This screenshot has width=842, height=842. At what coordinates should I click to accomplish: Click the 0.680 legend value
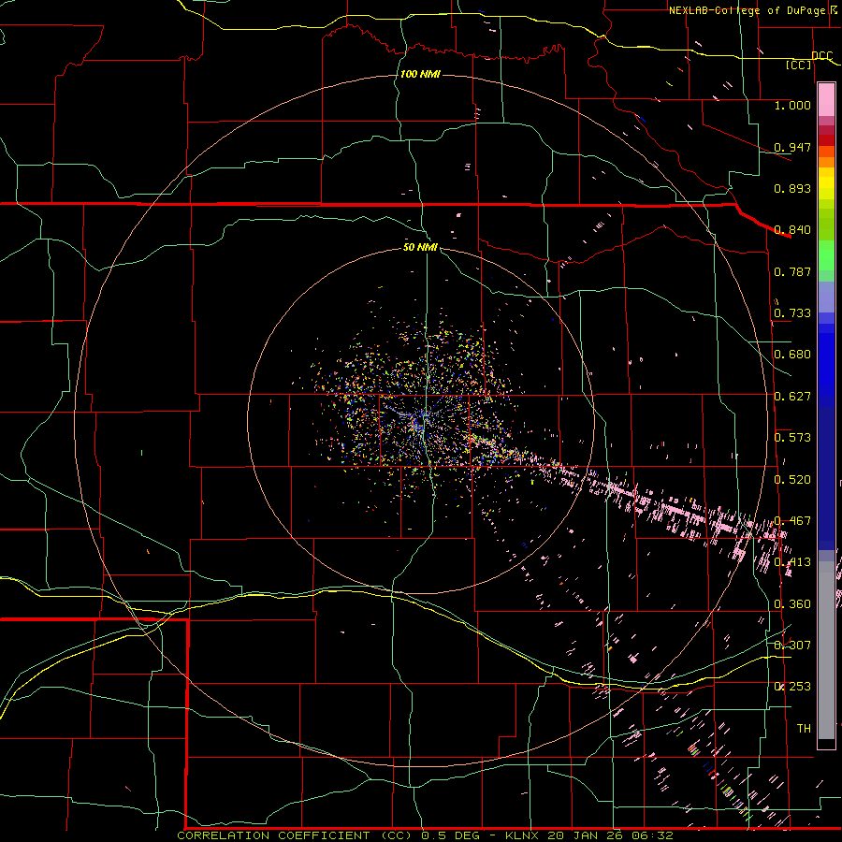(x=792, y=355)
